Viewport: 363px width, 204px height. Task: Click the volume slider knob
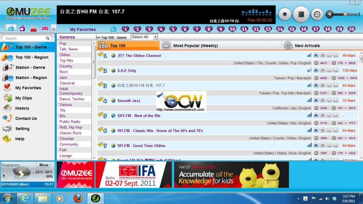(x=345, y=14)
